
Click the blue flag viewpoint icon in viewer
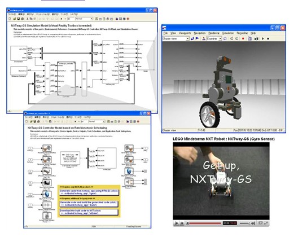(198, 38)
